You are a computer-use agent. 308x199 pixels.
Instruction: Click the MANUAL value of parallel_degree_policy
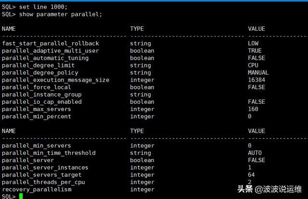(x=258, y=73)
